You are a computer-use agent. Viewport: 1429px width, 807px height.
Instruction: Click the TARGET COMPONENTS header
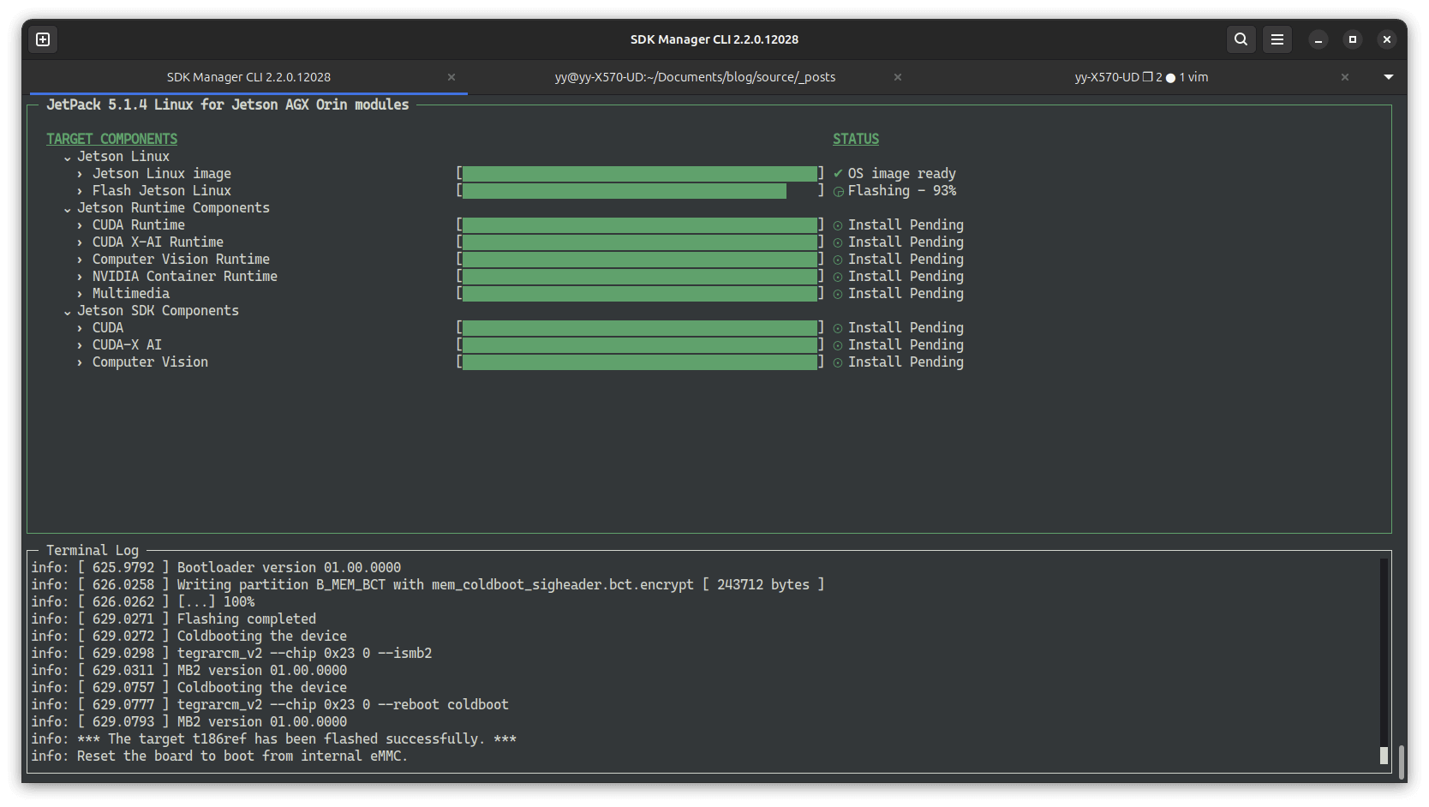(112, 139)
